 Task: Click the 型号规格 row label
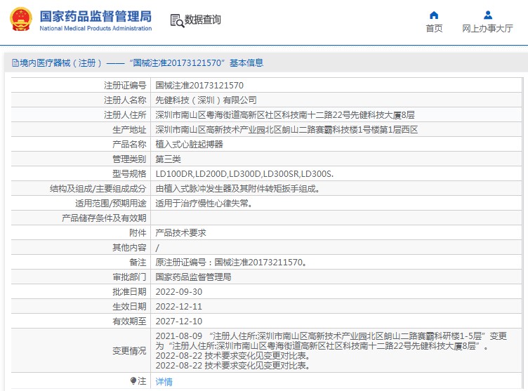(129, 174)
